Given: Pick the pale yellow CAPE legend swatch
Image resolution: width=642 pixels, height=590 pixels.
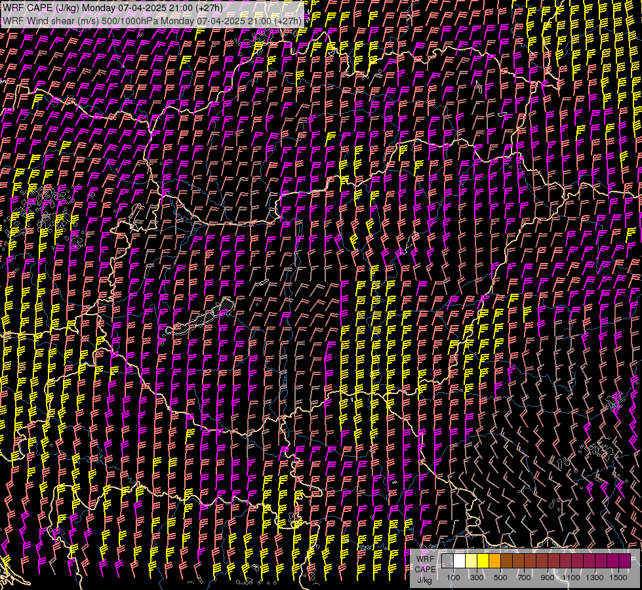Looking at the screenshot, I should (471, 560).
